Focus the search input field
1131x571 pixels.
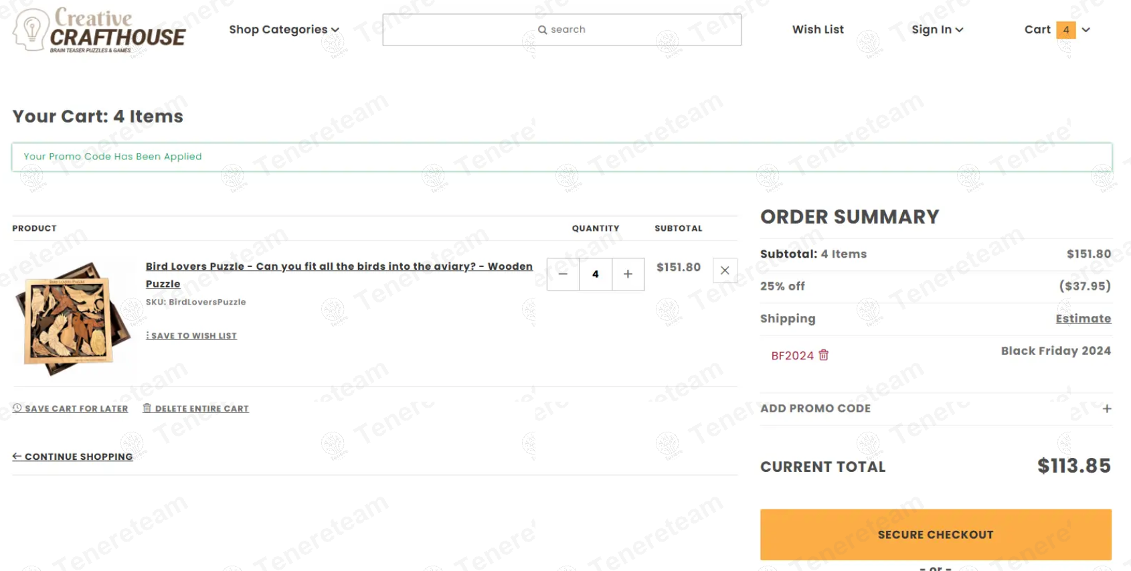tap(561, 29)
